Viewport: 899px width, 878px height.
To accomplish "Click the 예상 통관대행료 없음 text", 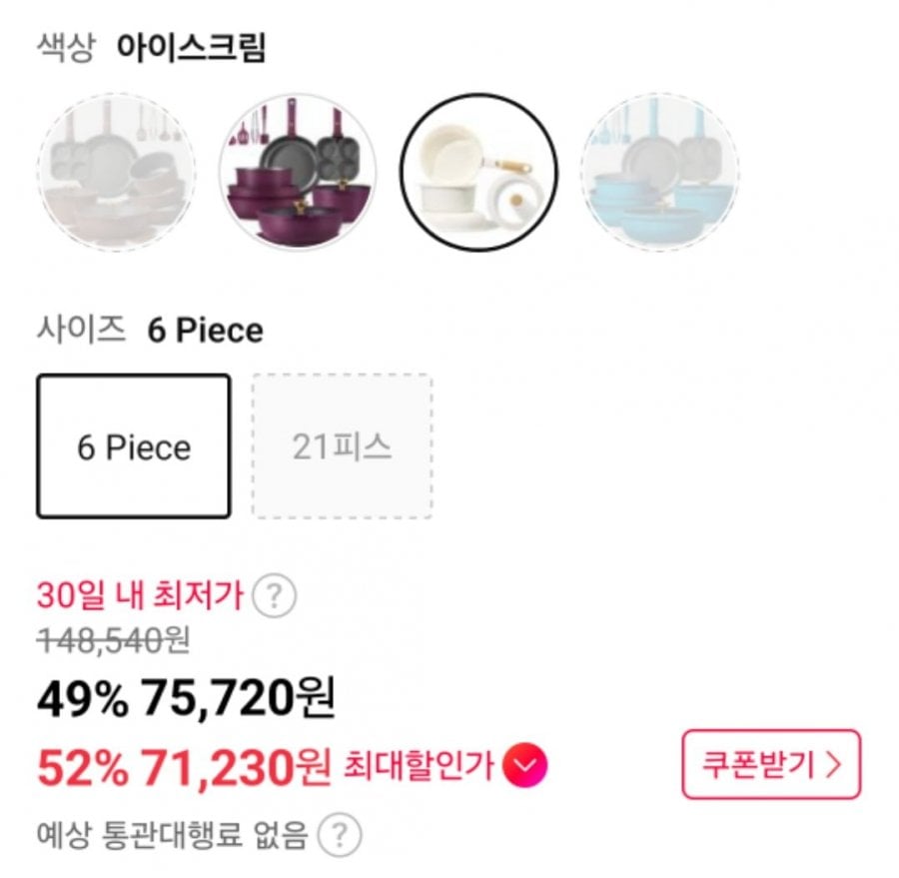I will pyautogui.click(x=172, y=833).
